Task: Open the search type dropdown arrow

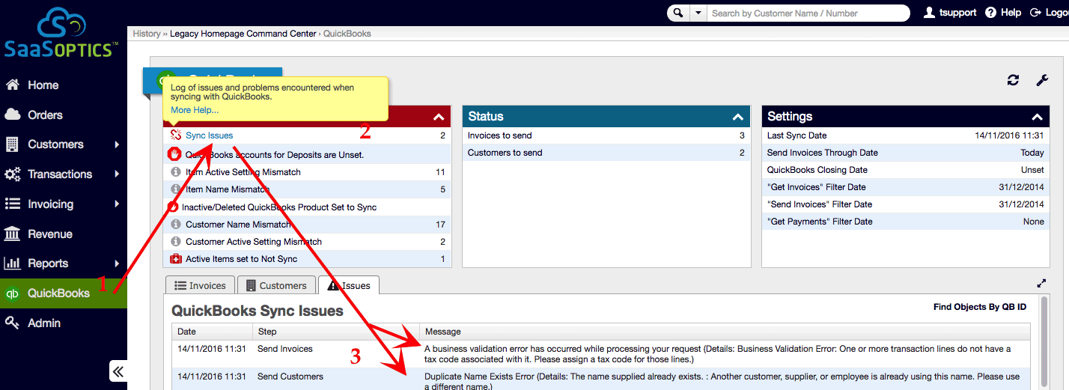Action: click(698, 13)
